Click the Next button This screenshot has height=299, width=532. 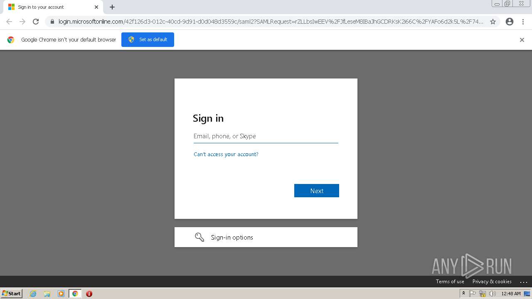317,191
